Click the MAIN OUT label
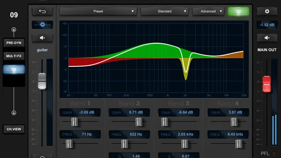 [267, 50]
